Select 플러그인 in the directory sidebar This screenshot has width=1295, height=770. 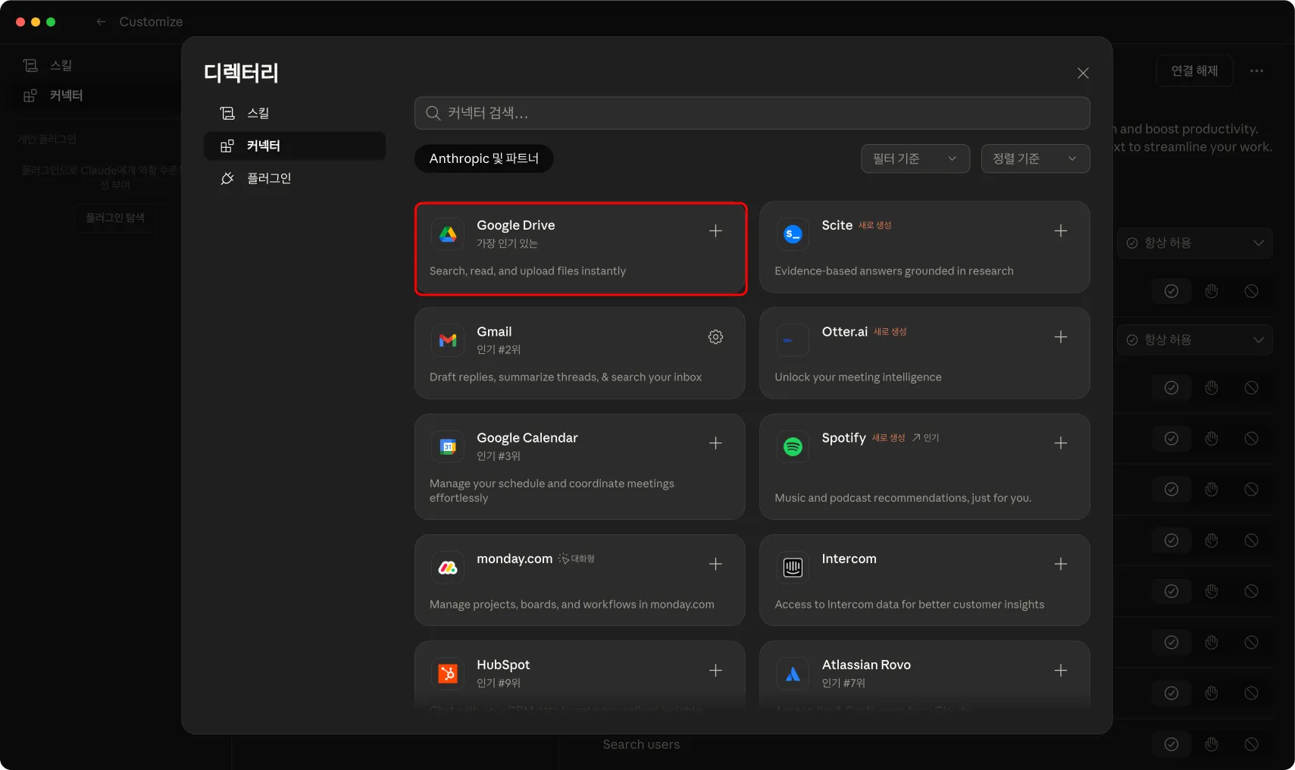pyautogui.click(x=294, y=178)
